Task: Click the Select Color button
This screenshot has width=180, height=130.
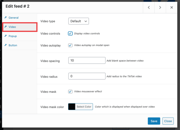Action: coord(84,106)
